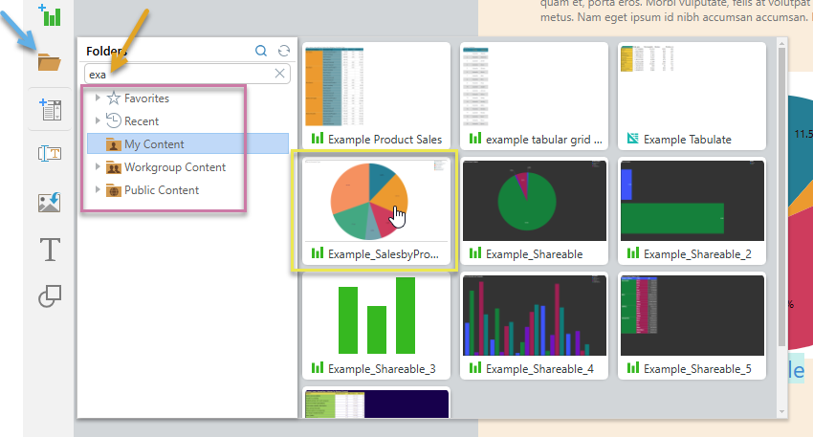Select the My Content folder

(x=153, y=144)
